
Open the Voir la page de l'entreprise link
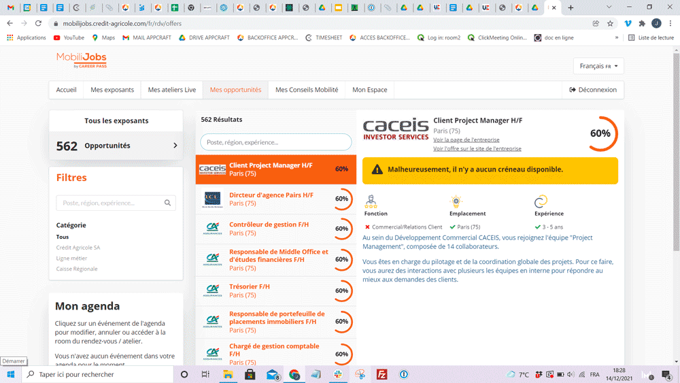pos(466,139)
